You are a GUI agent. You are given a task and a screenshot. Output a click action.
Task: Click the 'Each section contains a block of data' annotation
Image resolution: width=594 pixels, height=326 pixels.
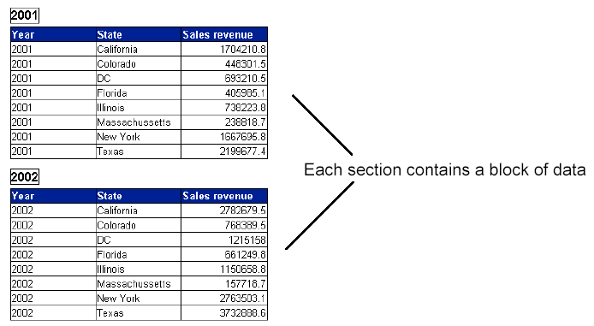coord(445,169)
